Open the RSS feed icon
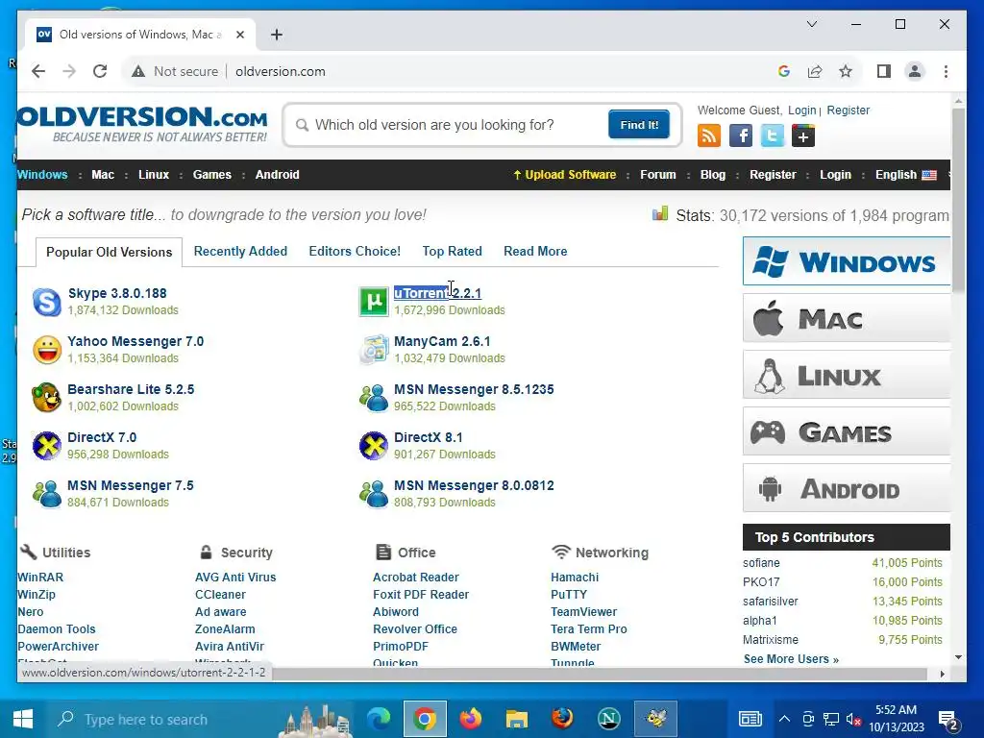 click(x=708, y=135)
